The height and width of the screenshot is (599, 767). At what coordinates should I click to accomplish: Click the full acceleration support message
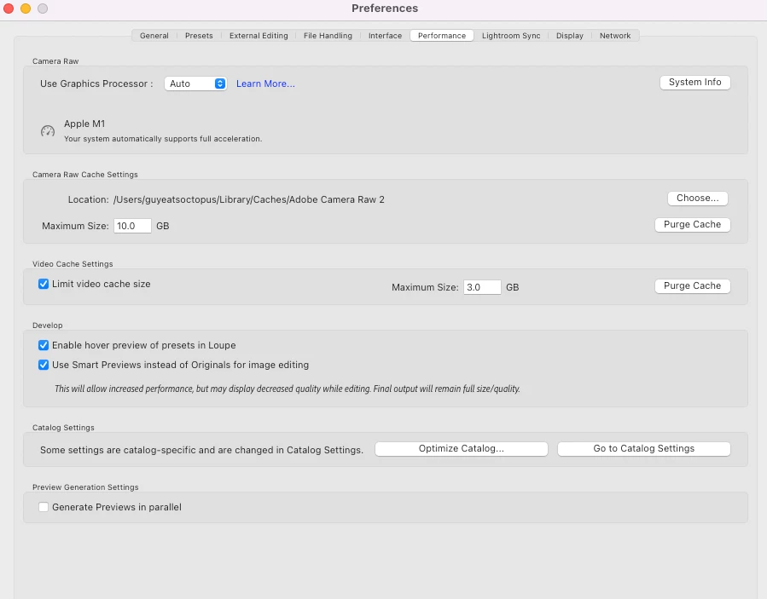point(163,139)
